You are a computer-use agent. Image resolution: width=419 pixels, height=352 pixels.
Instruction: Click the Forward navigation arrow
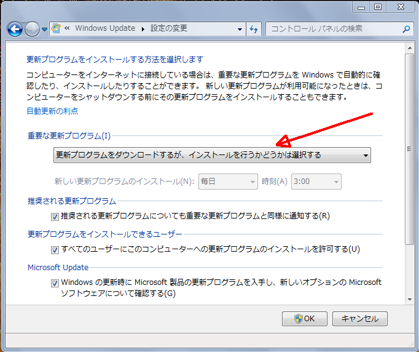[x=32, y=29]
